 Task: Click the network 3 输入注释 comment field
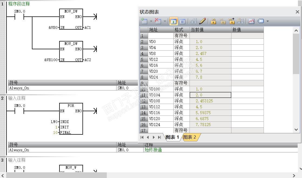click(17, 160)
